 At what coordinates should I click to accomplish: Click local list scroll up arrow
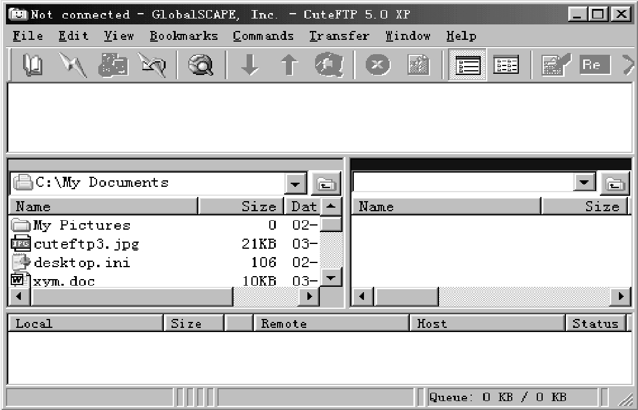(x=331, y=206)
